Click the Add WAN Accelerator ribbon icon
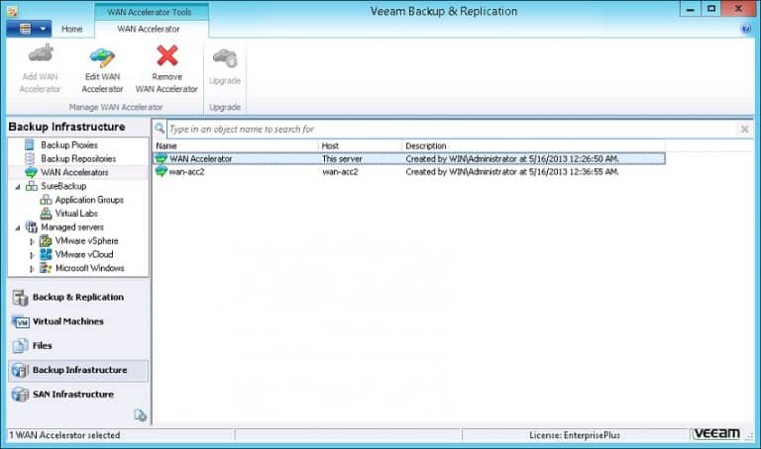Screen dimensions: 761x449 [41, 53]
